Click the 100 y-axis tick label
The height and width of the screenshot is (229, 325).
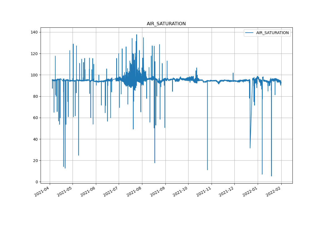[34, 75]
